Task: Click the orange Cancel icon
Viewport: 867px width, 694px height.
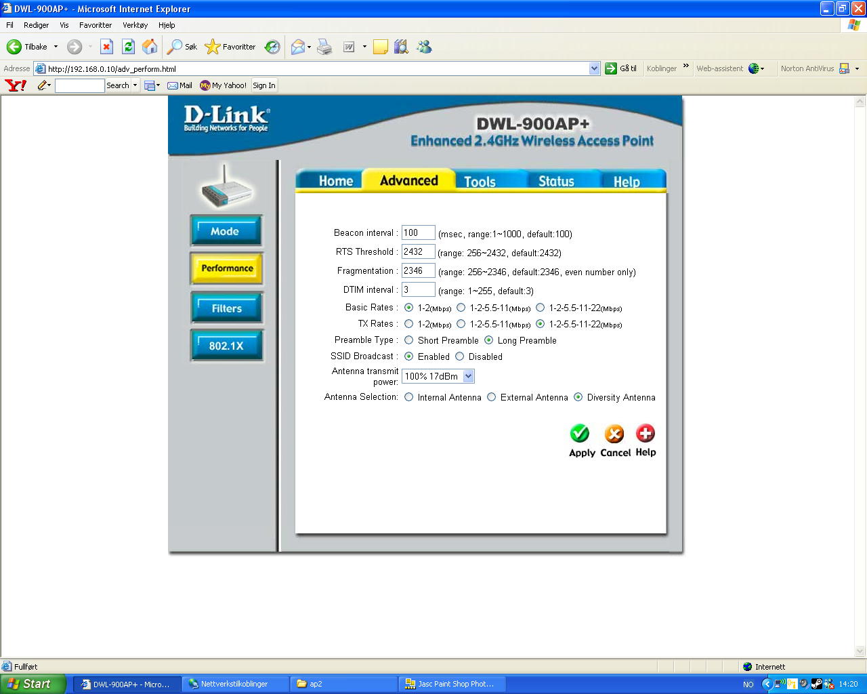Action: 614,434
